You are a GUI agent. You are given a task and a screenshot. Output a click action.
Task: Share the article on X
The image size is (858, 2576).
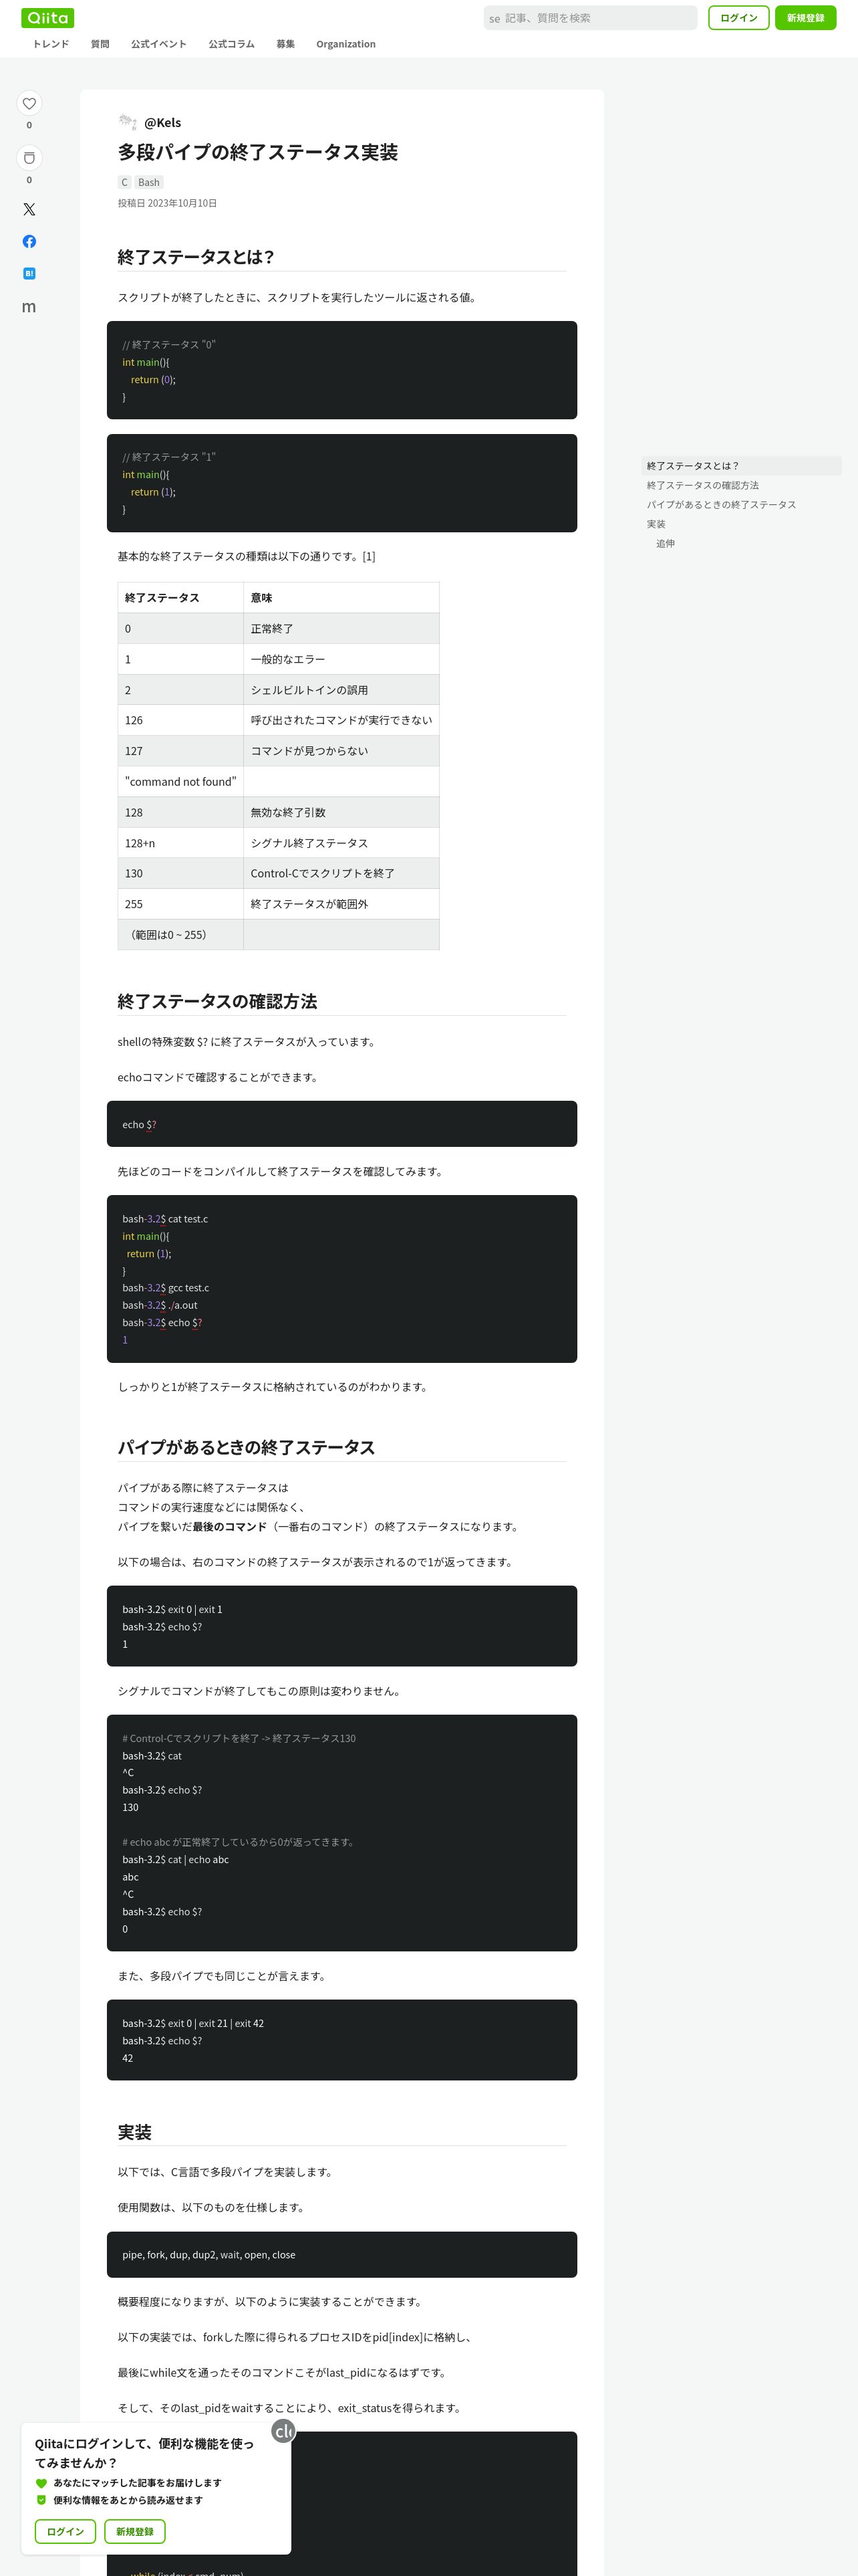click(29, 210)
